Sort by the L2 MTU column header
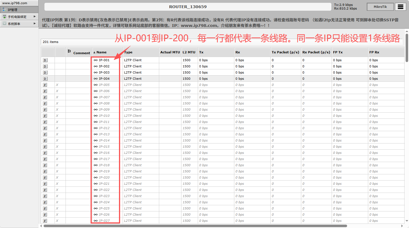Screen dimensions: 409x228 click(189, 52)
